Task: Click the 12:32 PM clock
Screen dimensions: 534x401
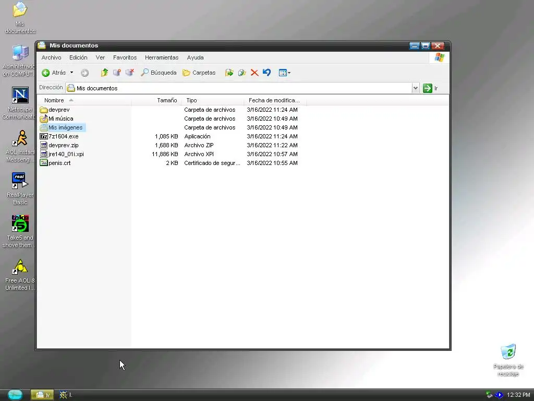Action: pyautogui.click(x=518, y=395)
